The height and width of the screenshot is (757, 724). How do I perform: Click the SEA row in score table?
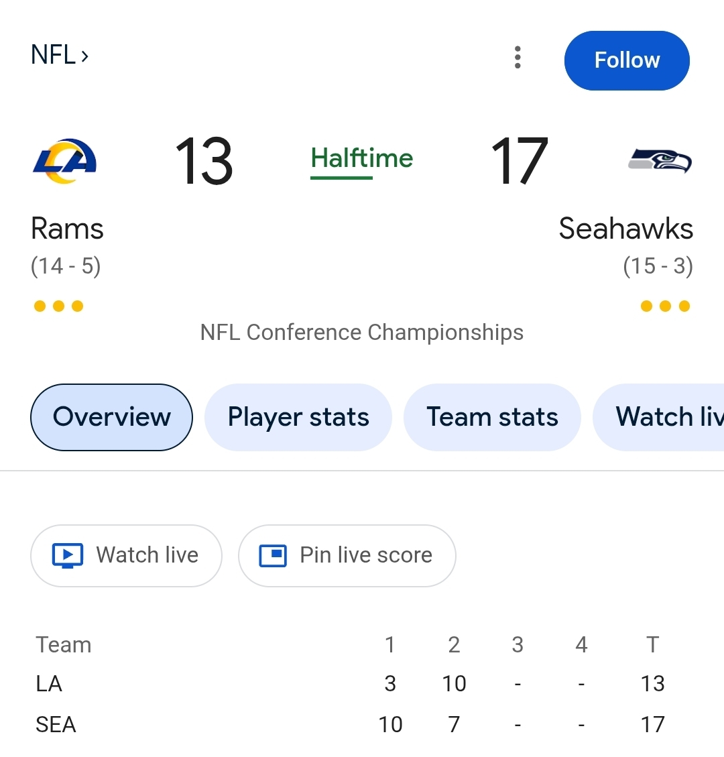pyautogui.click(x=56, y=725)
